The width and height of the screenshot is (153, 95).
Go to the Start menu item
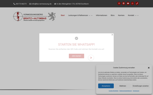pyautogui.click(x=63, y=15)
